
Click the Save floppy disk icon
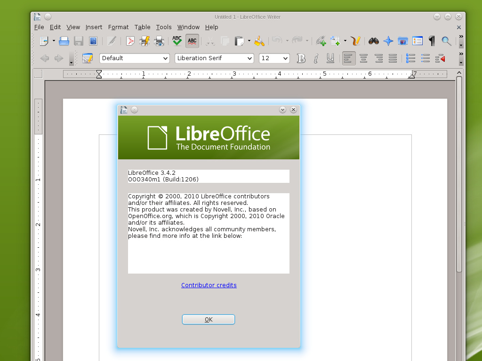[79, 41]
